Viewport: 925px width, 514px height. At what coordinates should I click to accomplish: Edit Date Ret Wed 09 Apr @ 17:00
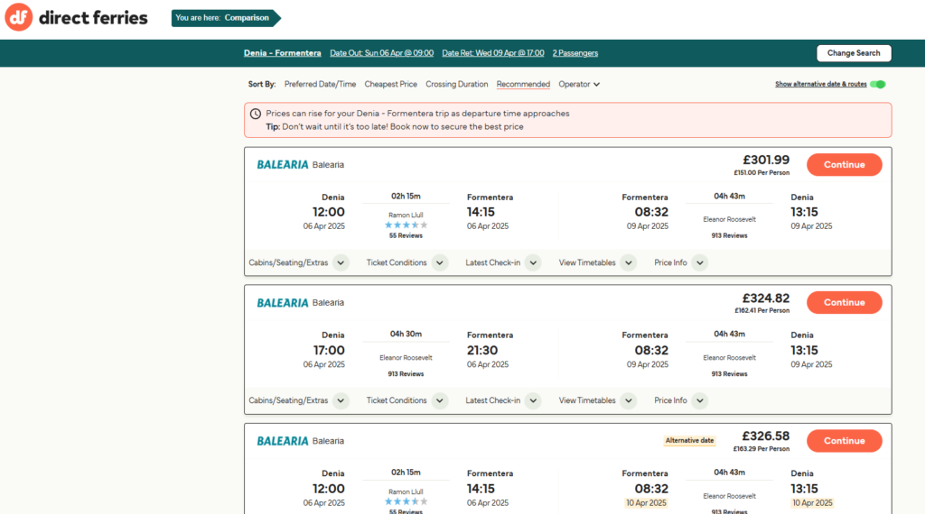[x=493, y=53]
